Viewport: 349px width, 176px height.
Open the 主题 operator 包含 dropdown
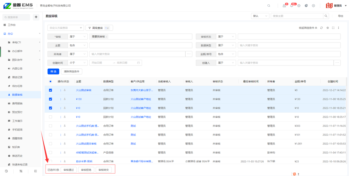77,45
